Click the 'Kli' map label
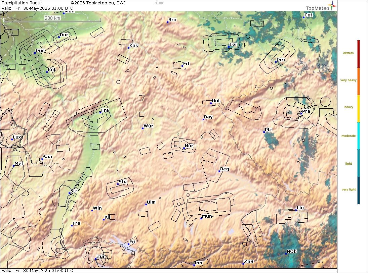The image size is (368, 273). (x=107, y=217)
